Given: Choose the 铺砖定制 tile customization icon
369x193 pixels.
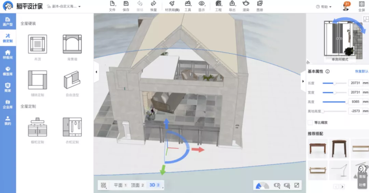Looking at the screenshot, I should coord(38,80).
